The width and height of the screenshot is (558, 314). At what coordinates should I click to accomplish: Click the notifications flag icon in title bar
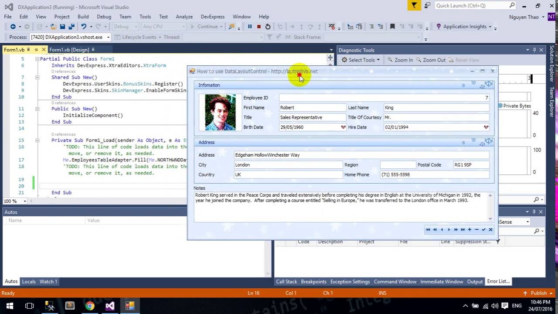[414, 6]
